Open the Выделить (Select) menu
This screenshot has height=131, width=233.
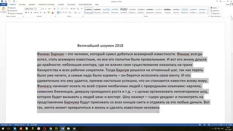click(x=215, y=13)
